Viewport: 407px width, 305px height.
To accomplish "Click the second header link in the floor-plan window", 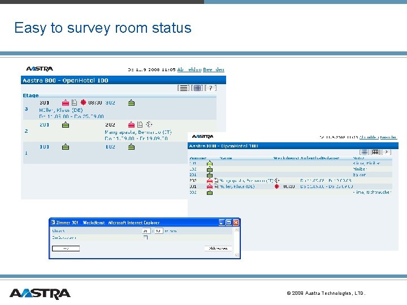I will click(214, 69).
